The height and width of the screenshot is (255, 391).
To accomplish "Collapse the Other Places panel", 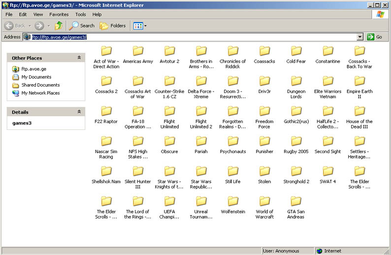I will 79,58.
